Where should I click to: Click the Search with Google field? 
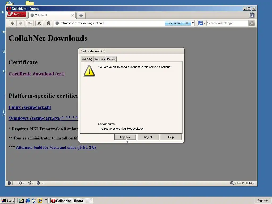coord(227,23)
